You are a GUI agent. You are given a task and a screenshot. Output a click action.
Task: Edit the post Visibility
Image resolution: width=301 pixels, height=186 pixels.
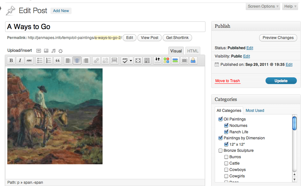(x=246, y=56)
